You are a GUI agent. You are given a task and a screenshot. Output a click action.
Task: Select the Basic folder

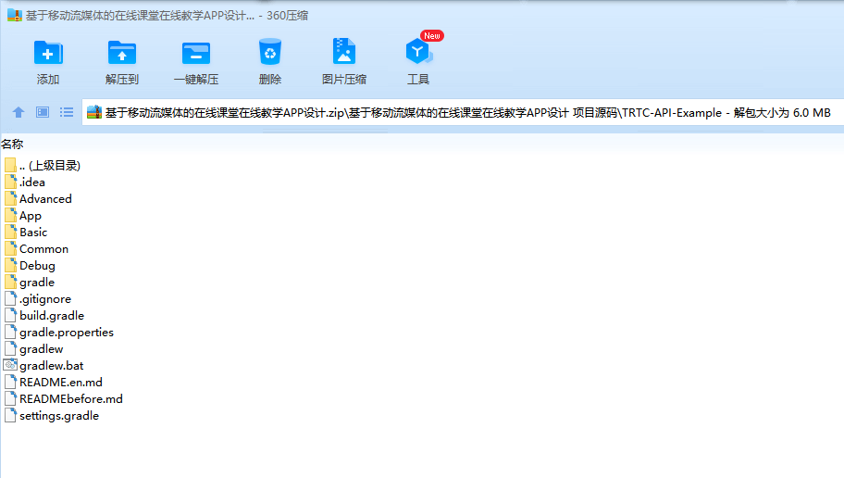click(x=33, y=233)
